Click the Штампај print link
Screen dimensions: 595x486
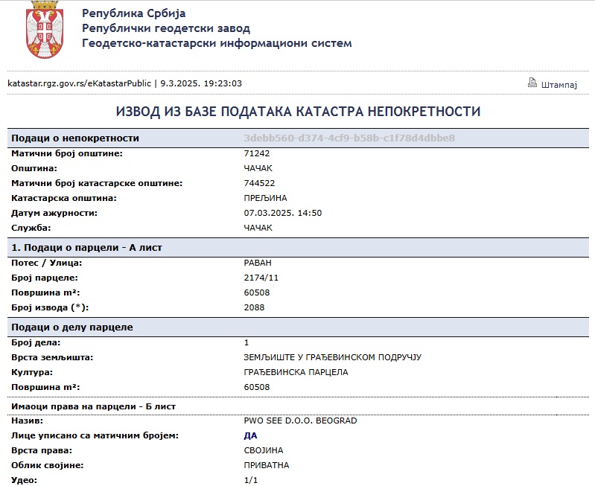tap(559, 85)
